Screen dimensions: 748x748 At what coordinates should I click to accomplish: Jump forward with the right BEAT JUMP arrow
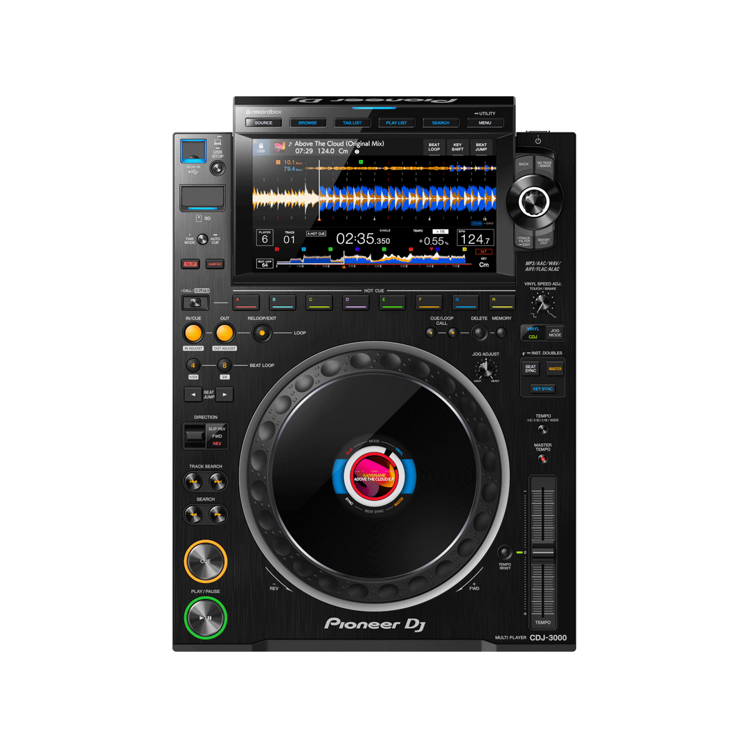pyautogui.click(x=224, y=395)
